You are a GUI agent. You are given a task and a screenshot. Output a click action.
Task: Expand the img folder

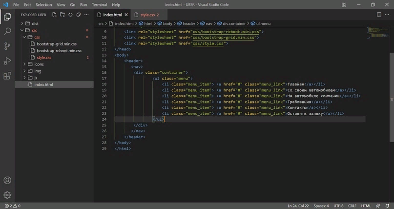click(x=24, y=71)
